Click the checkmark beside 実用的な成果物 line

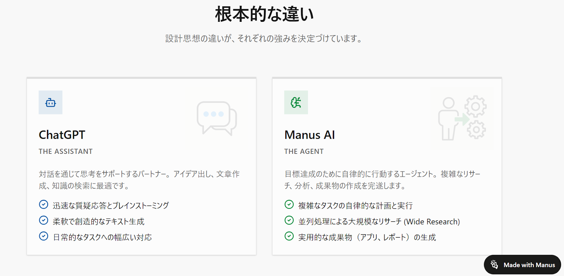[289, 236]
